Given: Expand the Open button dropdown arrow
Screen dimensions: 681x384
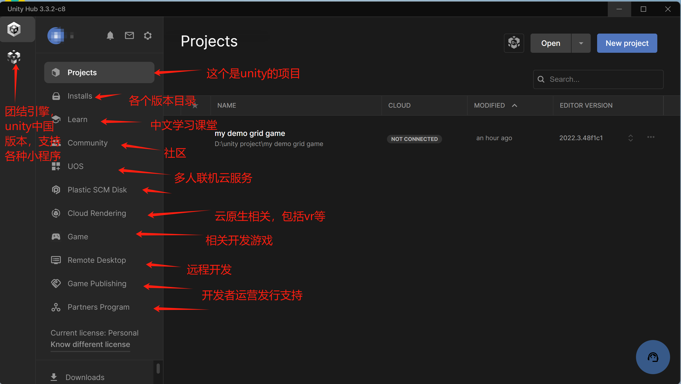Looking at the screenshot, I should pyautogui.click(x=581, y=43).
